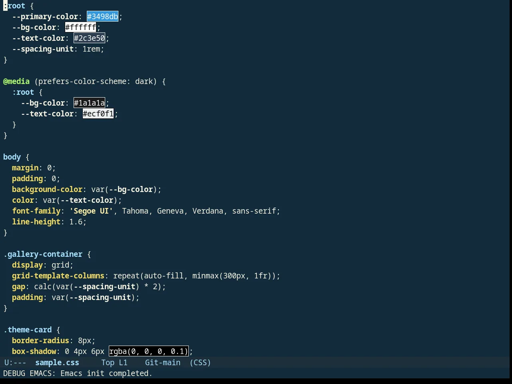
Task: Click Verdana in the font-family list
Action: click(x=208, y=211)
